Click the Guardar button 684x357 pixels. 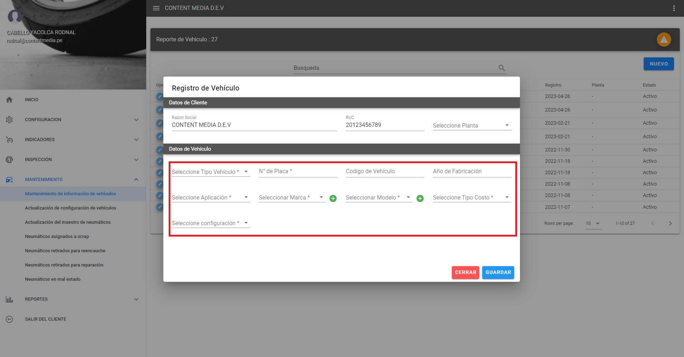[x=498, y=273]
